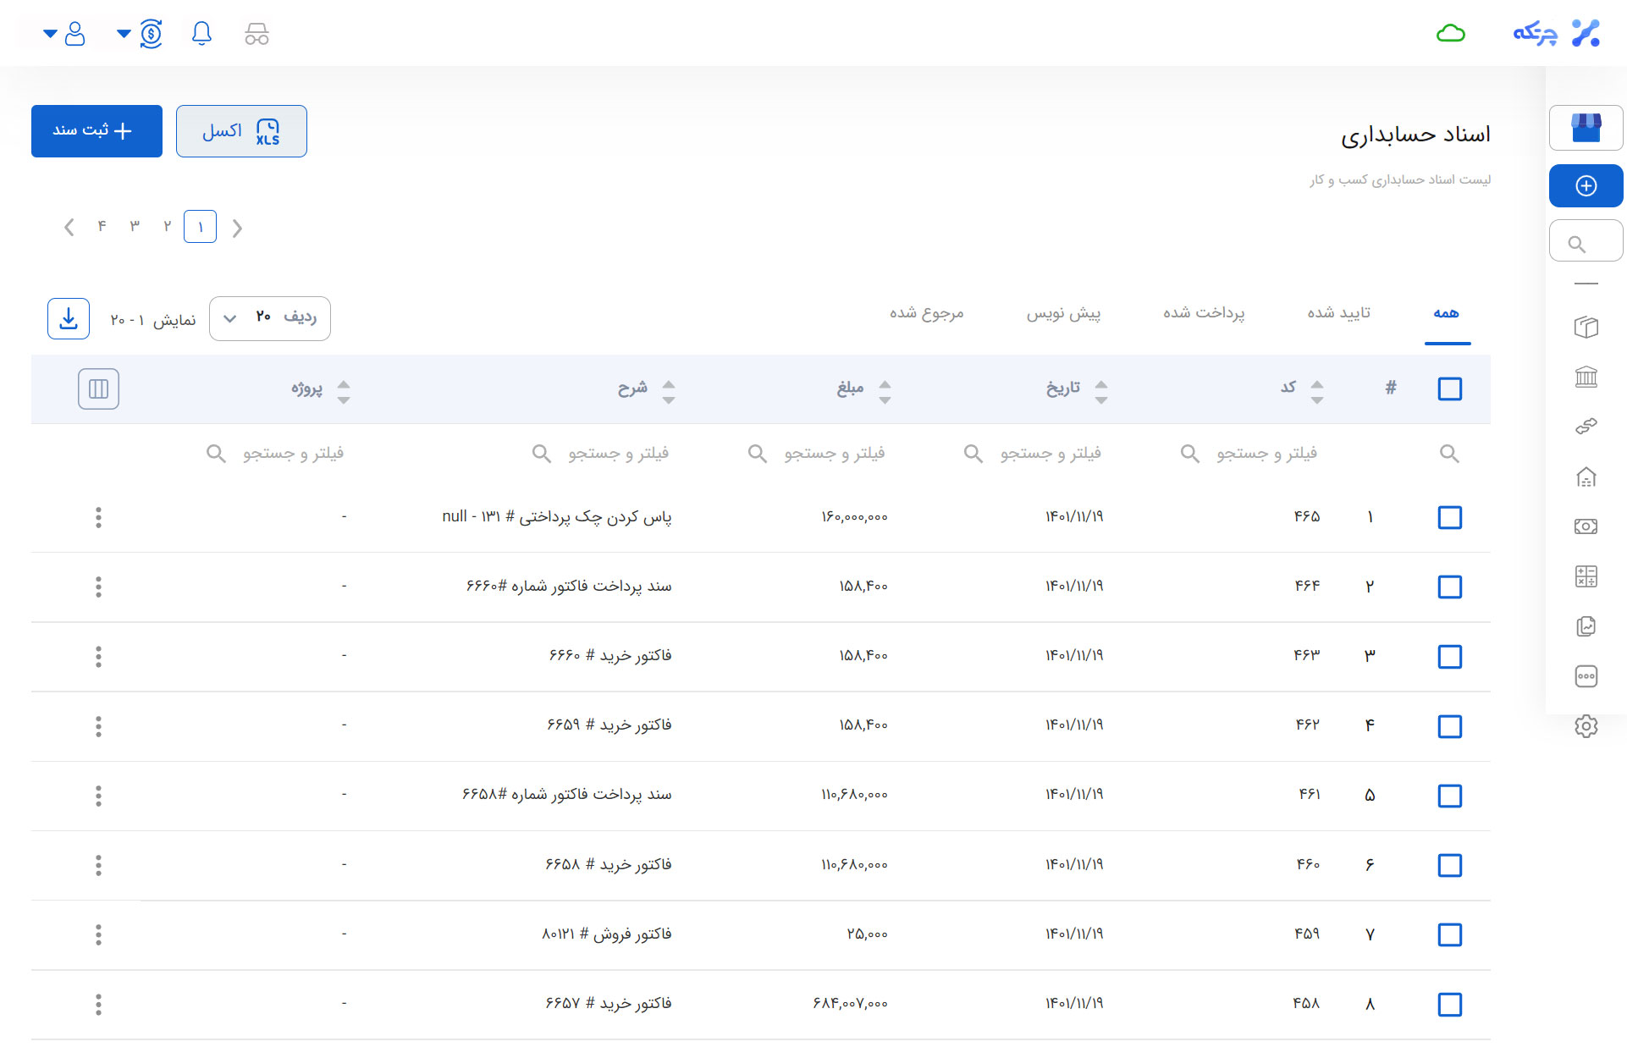
Task: Check the row with code 459
Action: point(1449,934)
